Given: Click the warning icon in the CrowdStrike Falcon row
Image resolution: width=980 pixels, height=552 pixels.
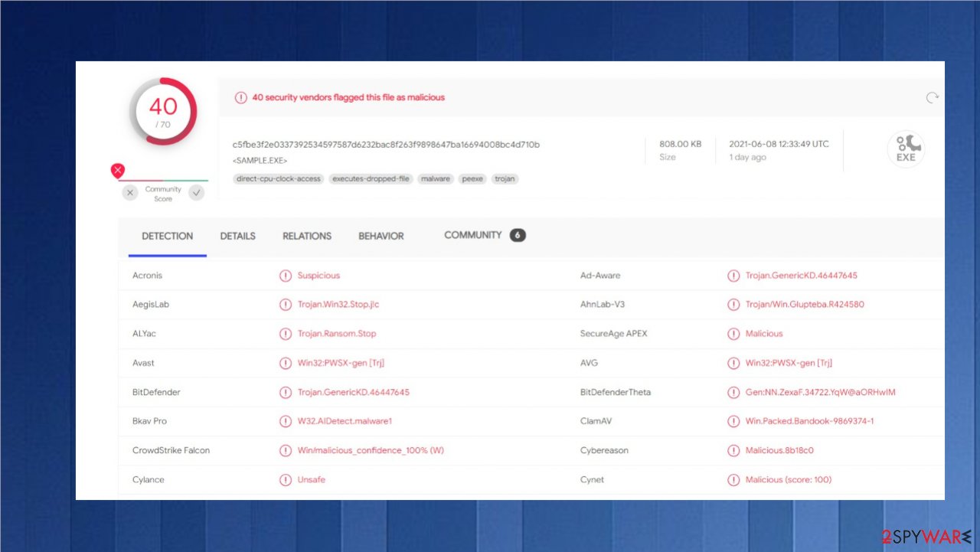Looking at the screenshot, I should (286, 450).
